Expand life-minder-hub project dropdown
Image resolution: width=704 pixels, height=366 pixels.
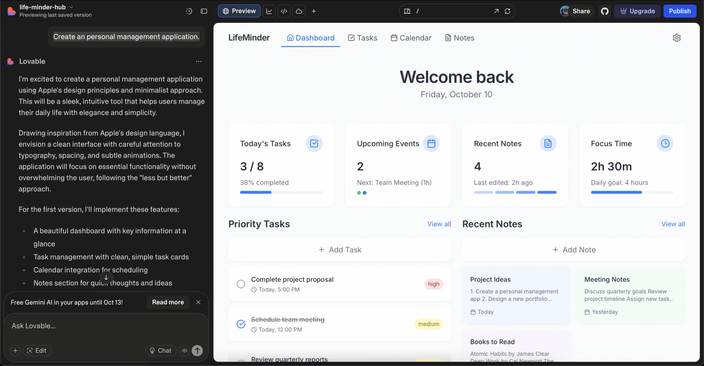71,7
